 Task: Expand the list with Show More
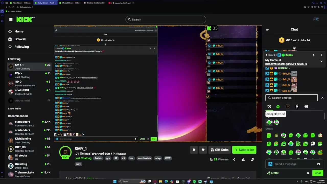click(x=14, y=109)
